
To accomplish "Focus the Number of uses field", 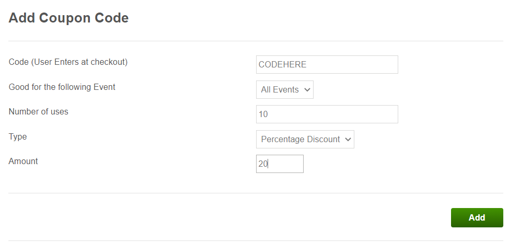I will click(x=327, y=114).
